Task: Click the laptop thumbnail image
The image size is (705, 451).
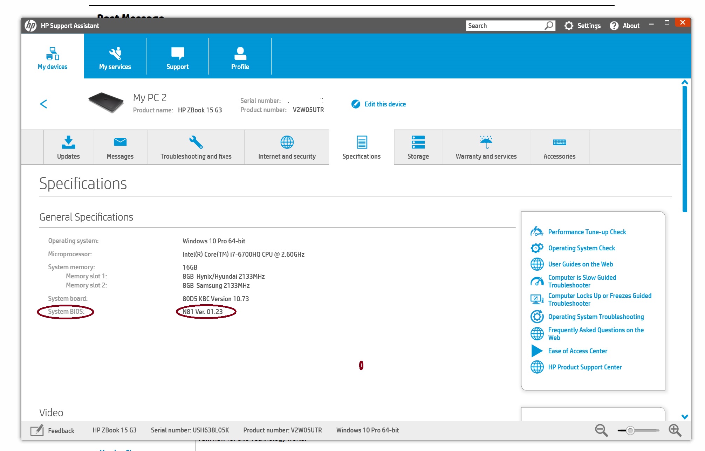Action: 106,102
